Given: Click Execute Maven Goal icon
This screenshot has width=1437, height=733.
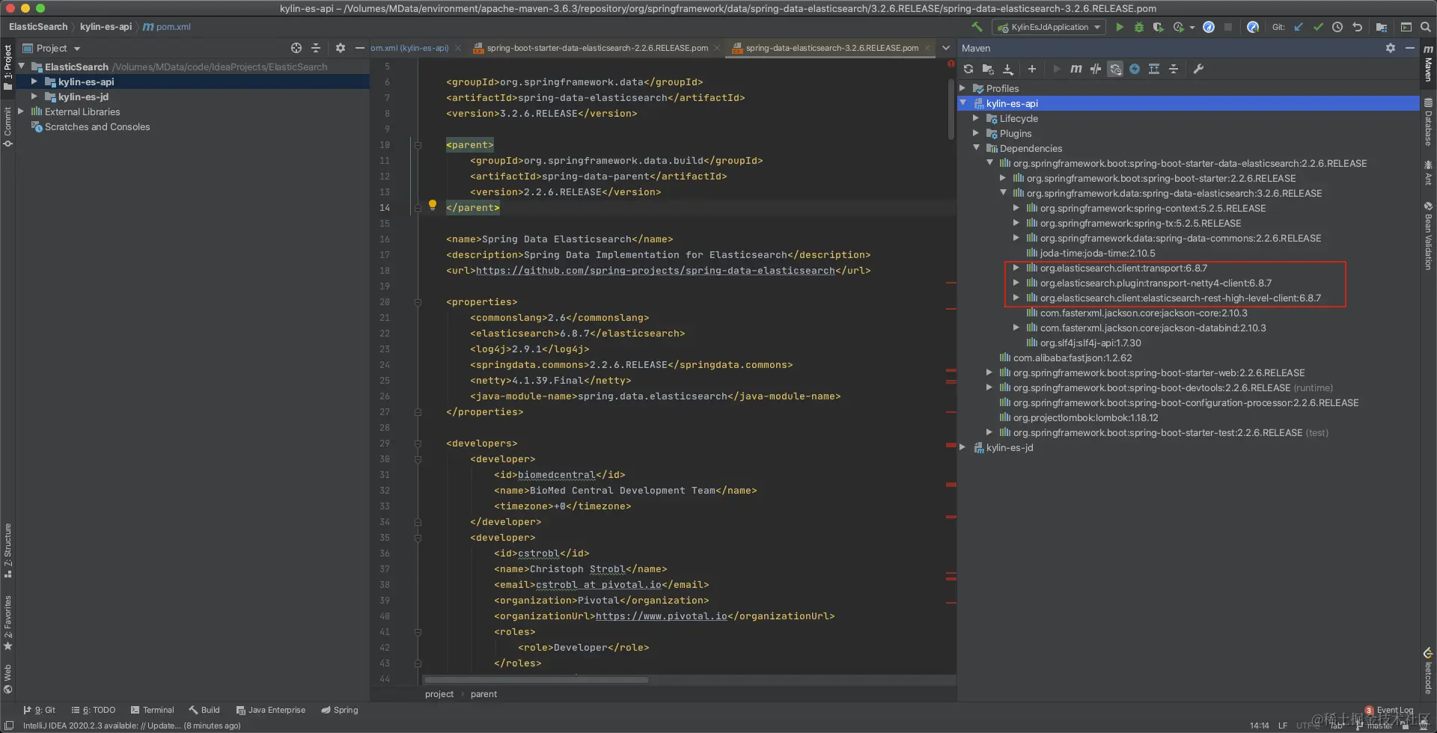Looking at the screenshot, I should click(1076, 69).
